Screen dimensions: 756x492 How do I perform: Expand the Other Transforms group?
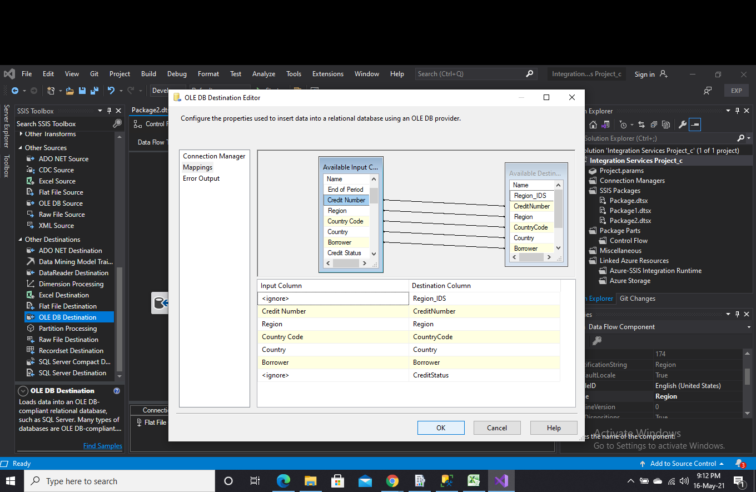coord(21,134)
